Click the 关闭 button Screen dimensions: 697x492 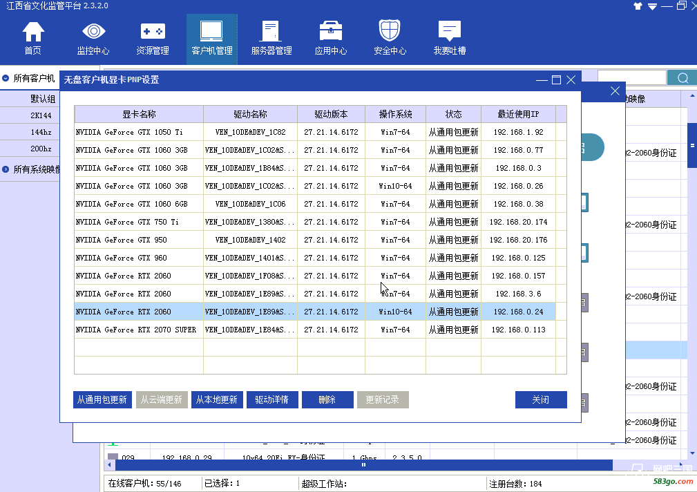click(540, 399)
